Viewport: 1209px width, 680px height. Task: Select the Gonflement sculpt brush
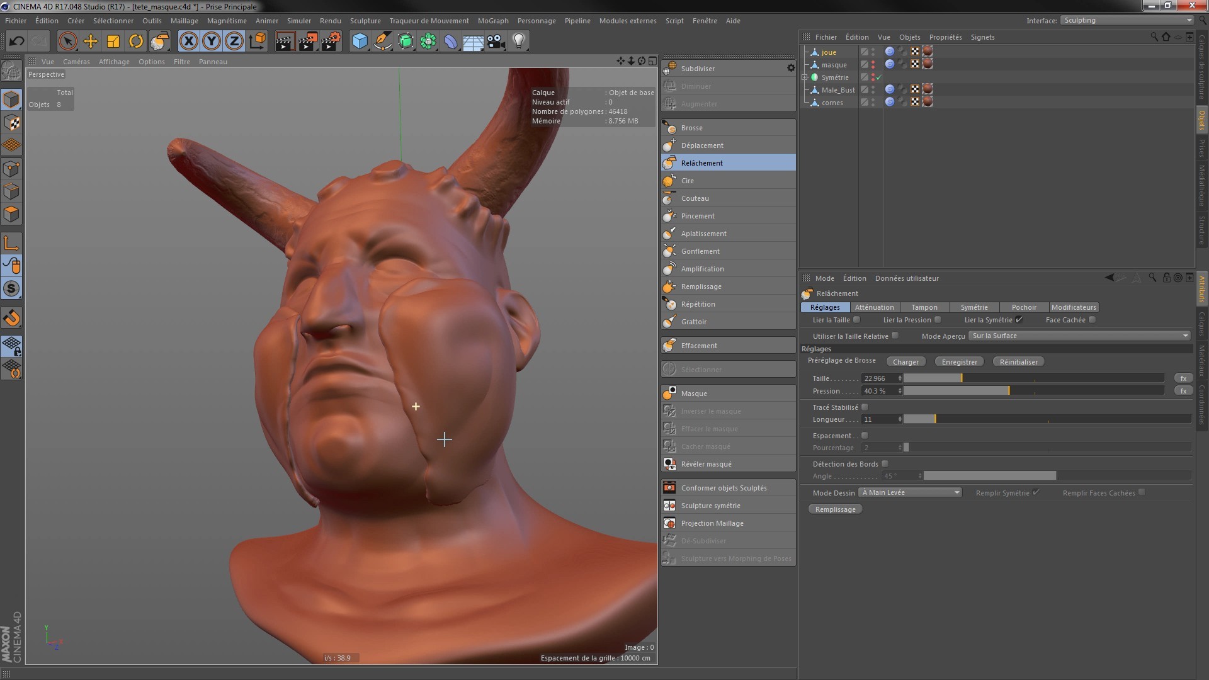click(x=729, y=251)
